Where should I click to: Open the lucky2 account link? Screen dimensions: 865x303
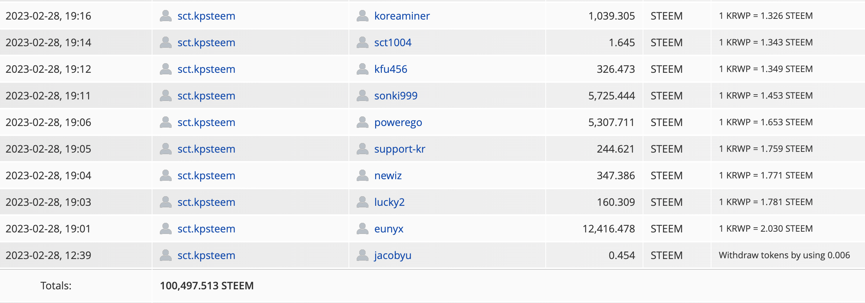(x=389, y=202)
